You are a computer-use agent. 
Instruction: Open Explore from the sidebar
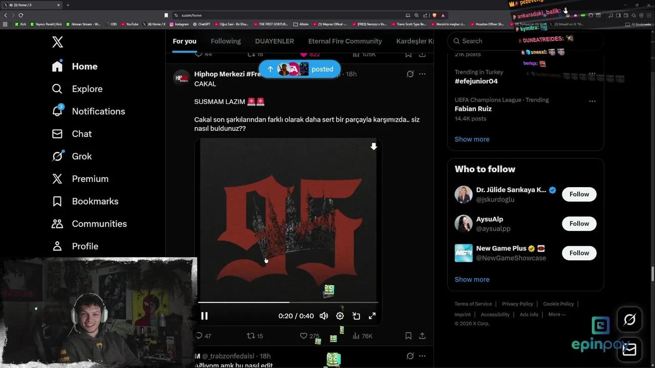77,89
